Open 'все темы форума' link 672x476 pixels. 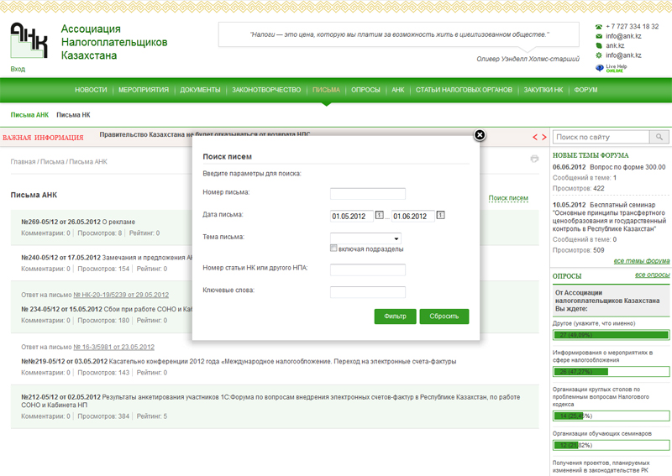tap(641, 261)
